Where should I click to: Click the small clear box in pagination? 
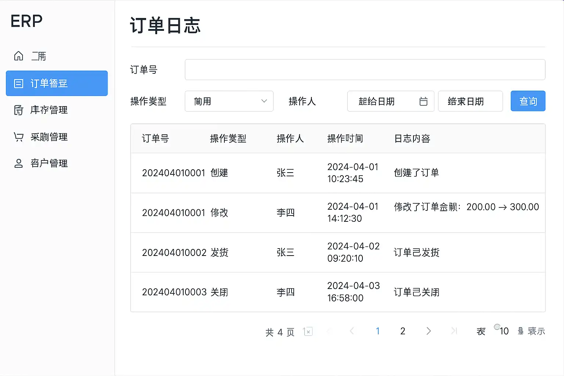(308, 332)
